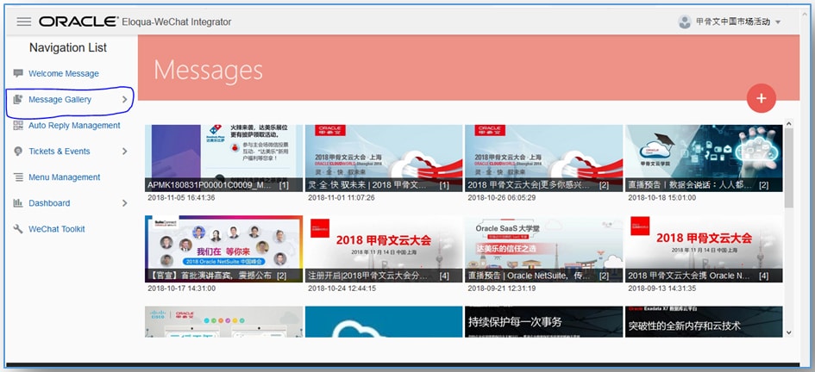Open the Cisco Oracle message thumbnail

tap(223, 322)
